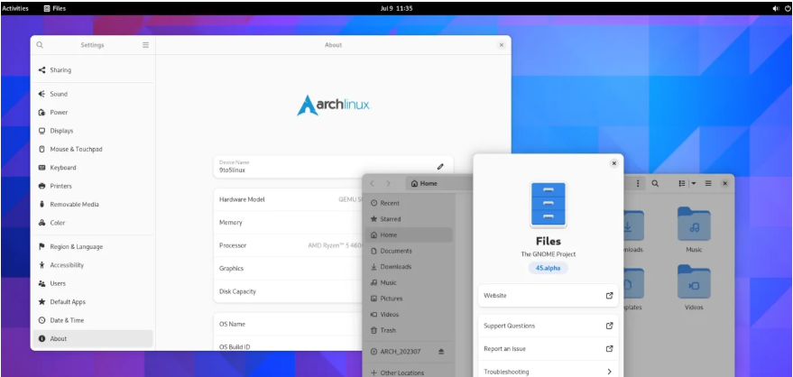Go to Displays settings
This screenshot has height=377, width=793.
pos(93,131)
